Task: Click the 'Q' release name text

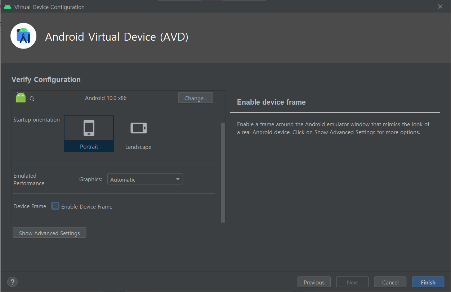Action: (32, 98)
